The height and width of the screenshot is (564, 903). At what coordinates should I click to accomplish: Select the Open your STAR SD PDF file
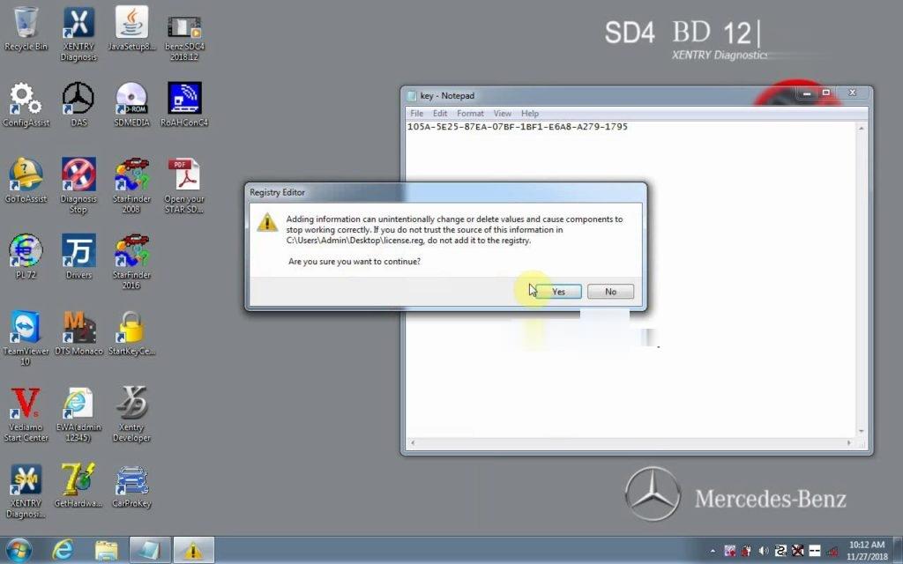[184, 186]
